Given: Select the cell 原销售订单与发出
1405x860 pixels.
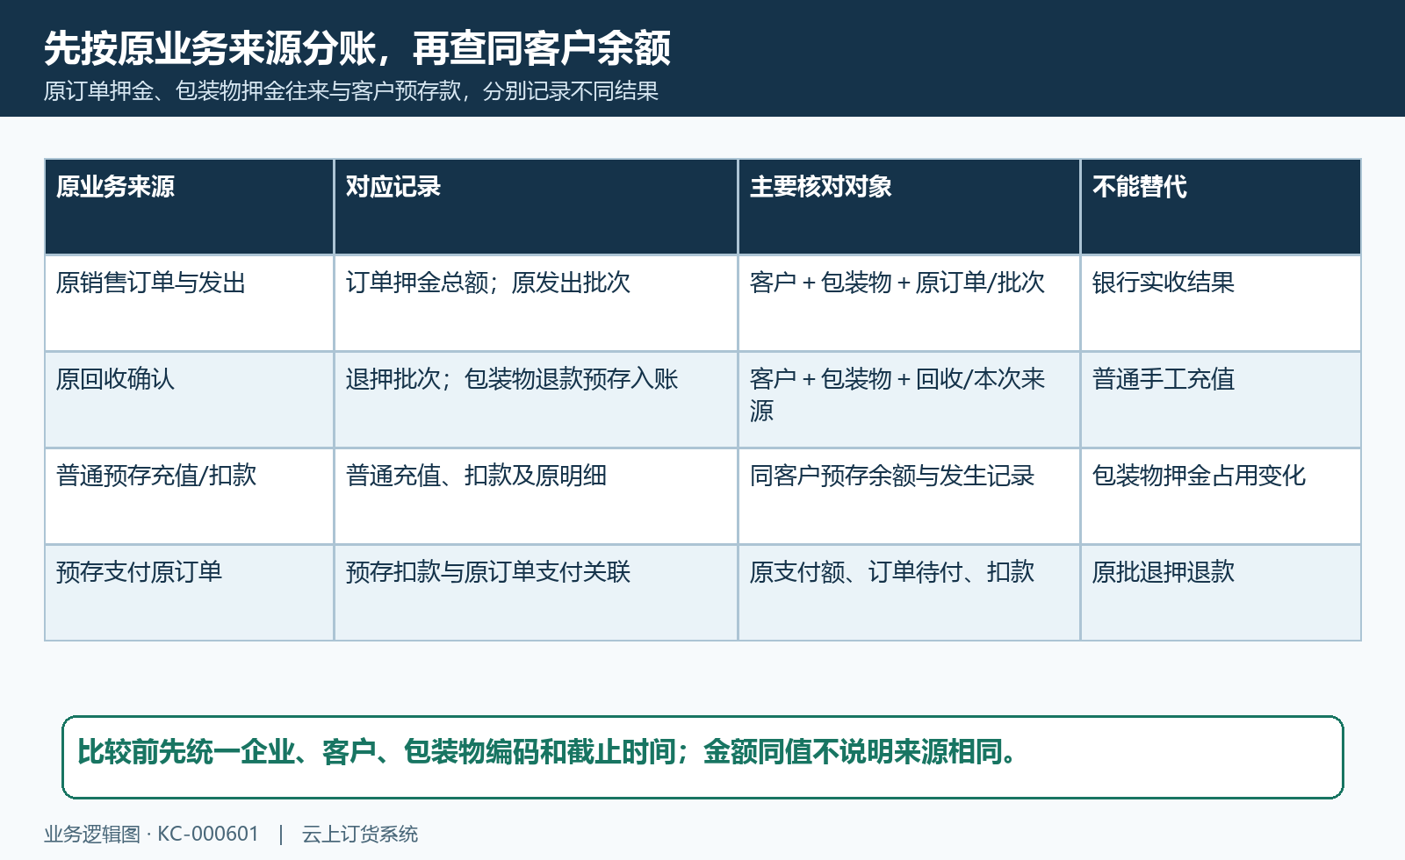Looking at the screenshot, I should (189, 303).
